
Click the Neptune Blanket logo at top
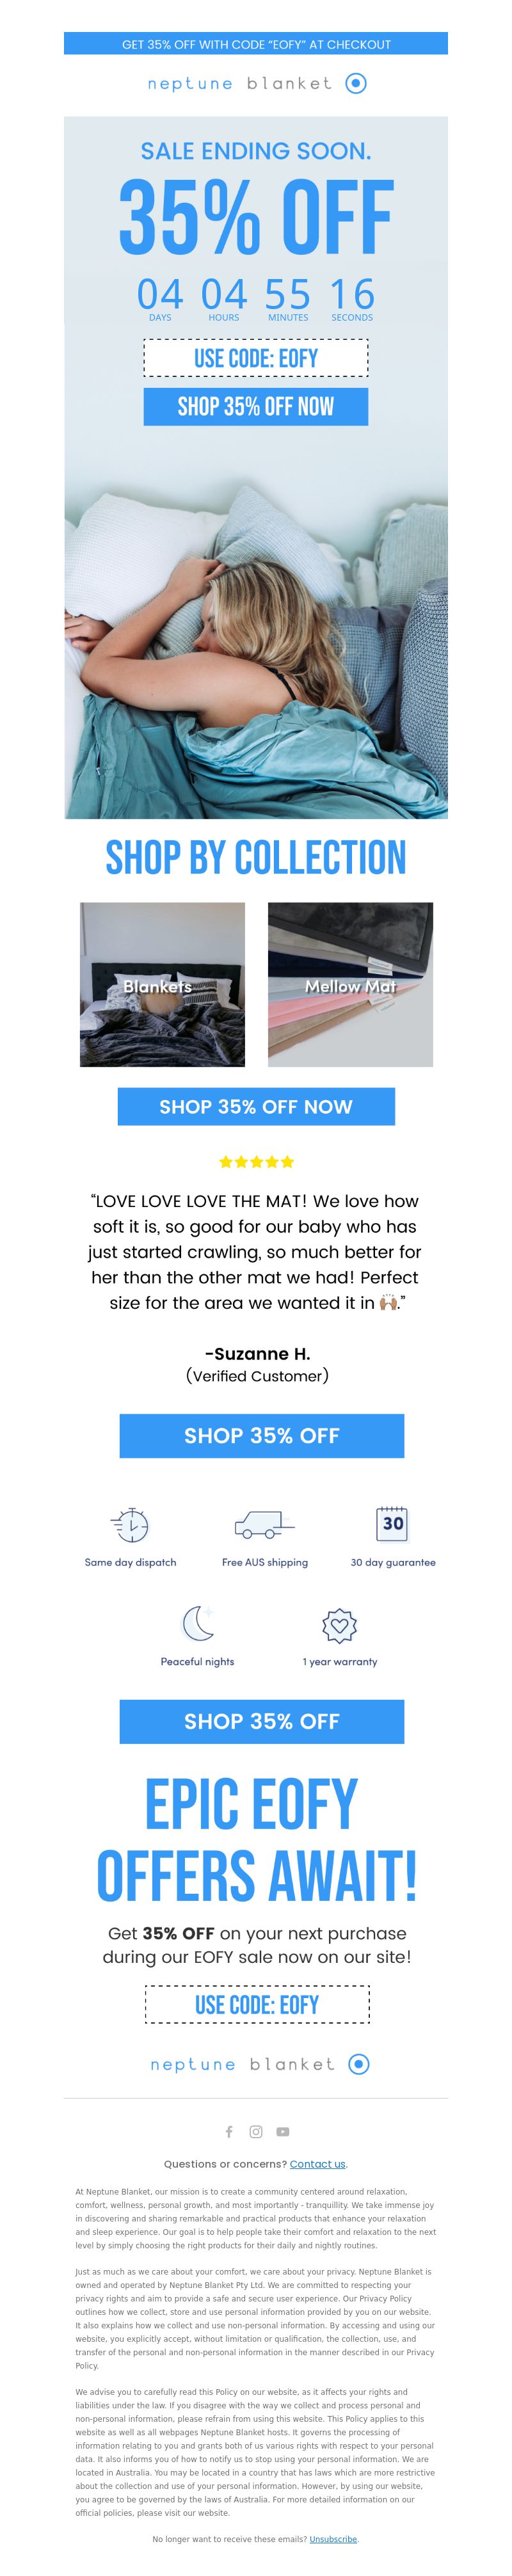(x=256, y=83)
